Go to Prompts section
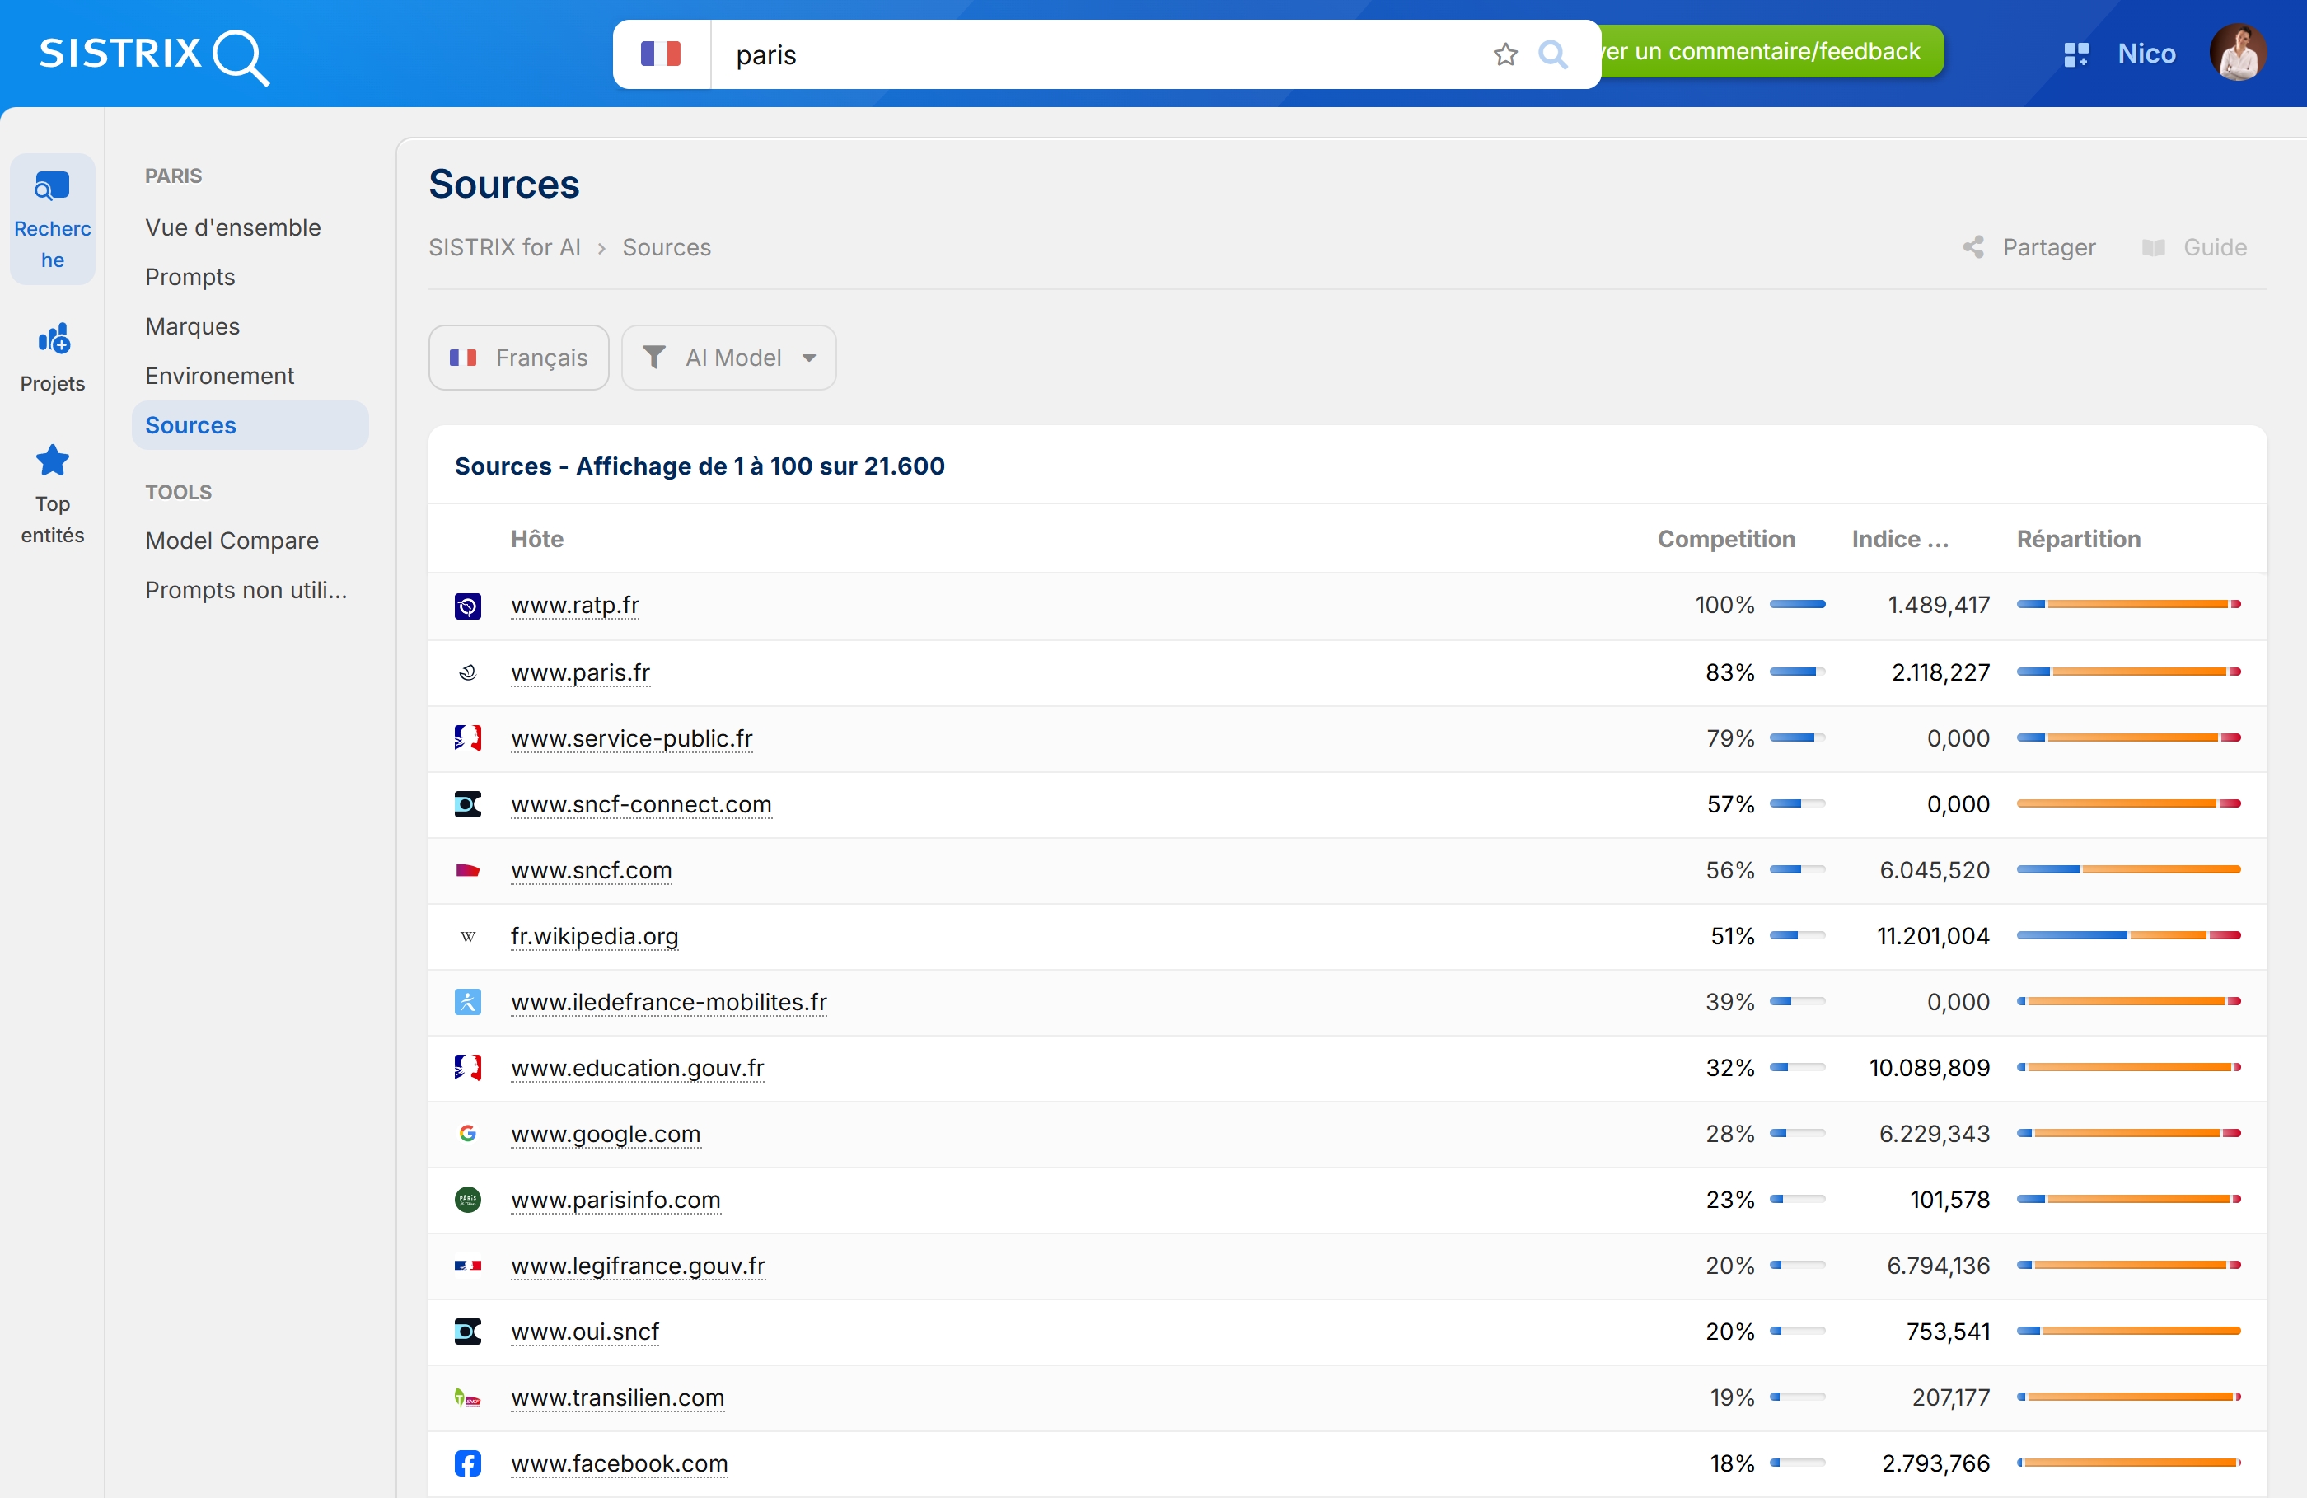The height and width of the screenshot is (1498, 2307). pyautogui.click(x=190, y=278)
